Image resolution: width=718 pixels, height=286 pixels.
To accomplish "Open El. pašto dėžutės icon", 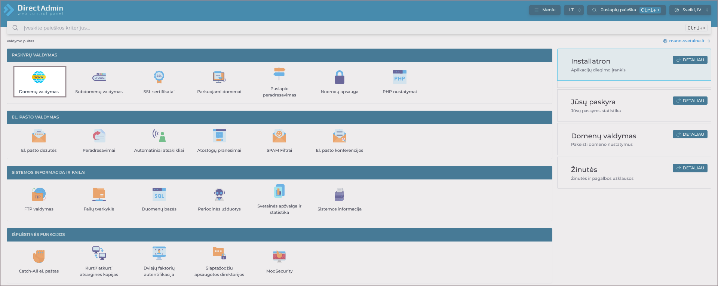I will point(39,136).
